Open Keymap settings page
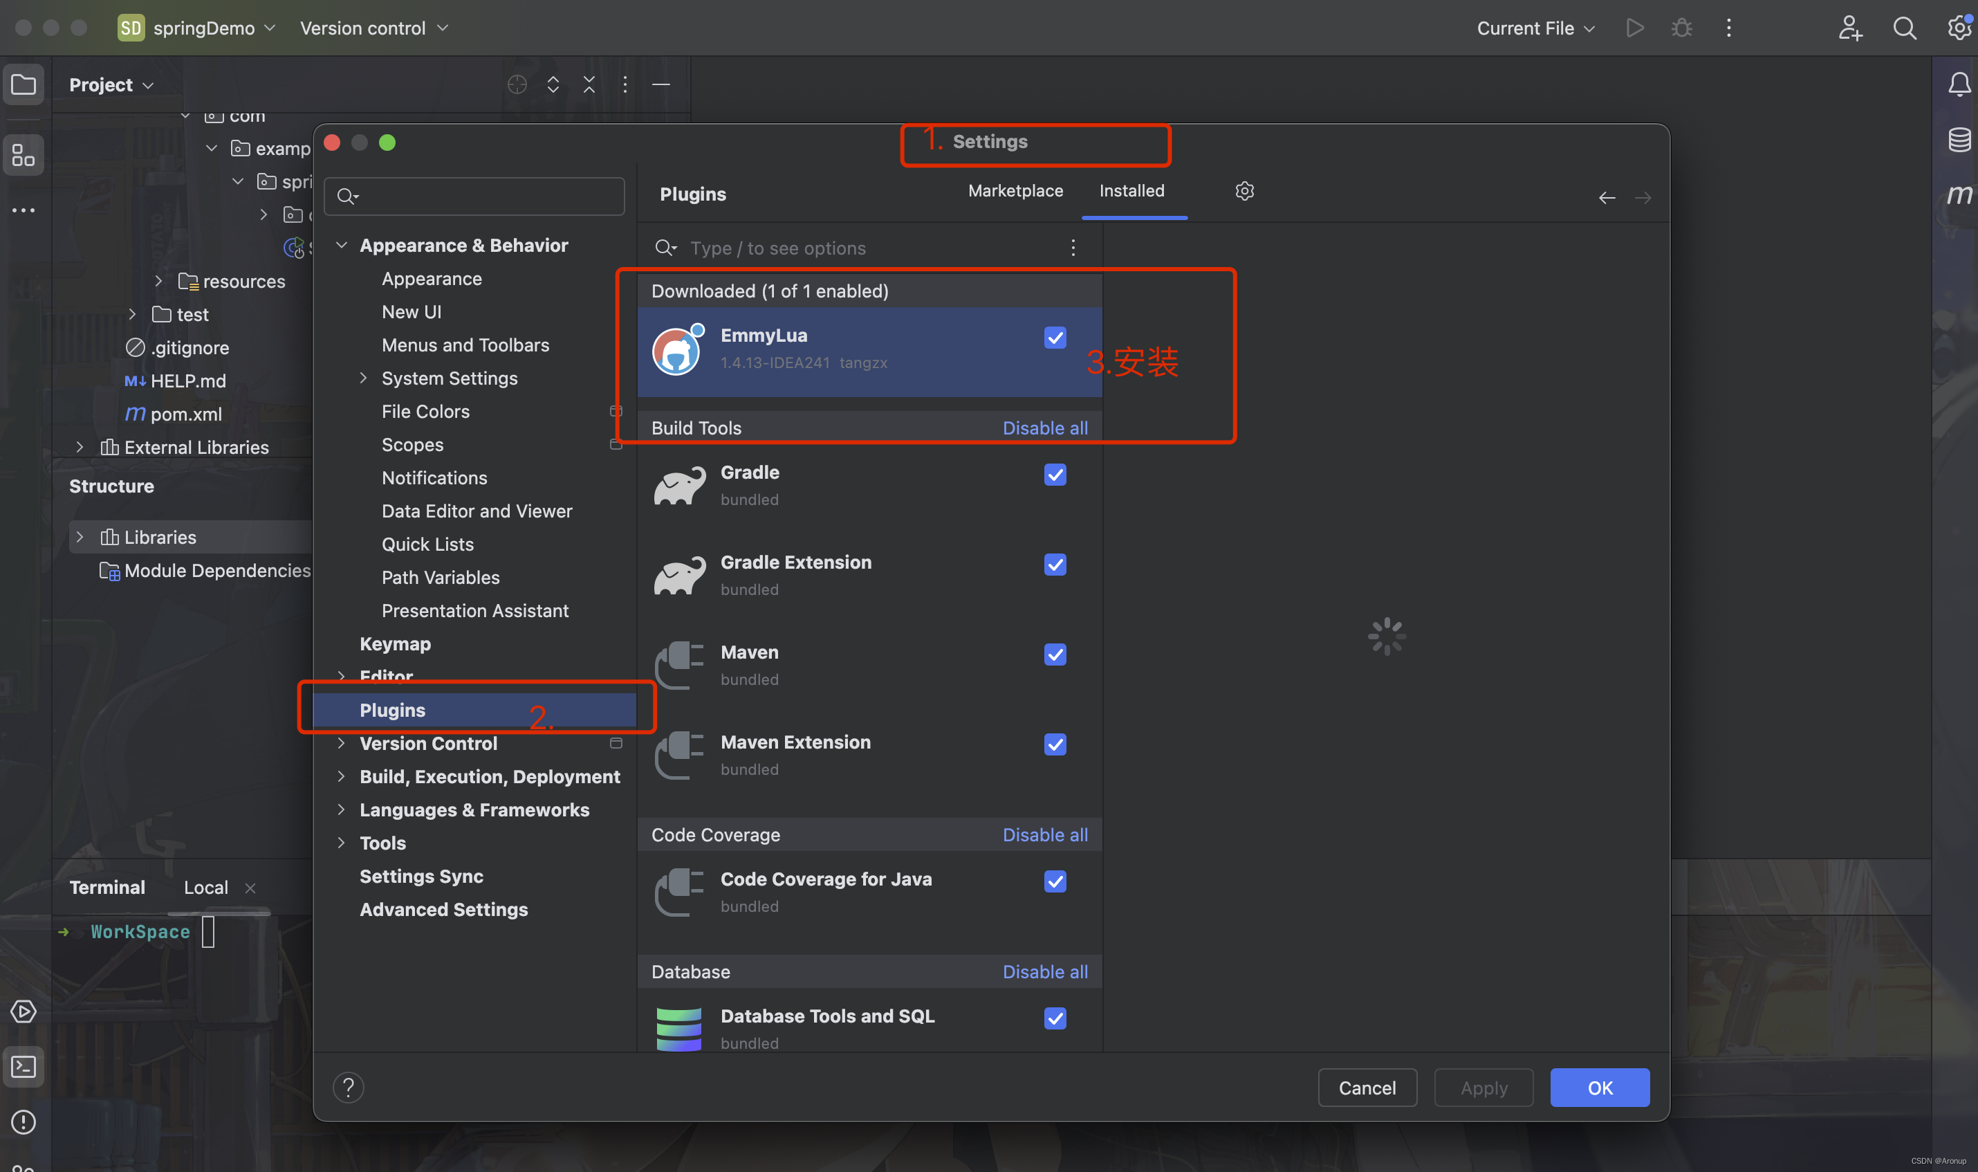The width and height of the screenshot is (1978, 1172). point(396,643)
